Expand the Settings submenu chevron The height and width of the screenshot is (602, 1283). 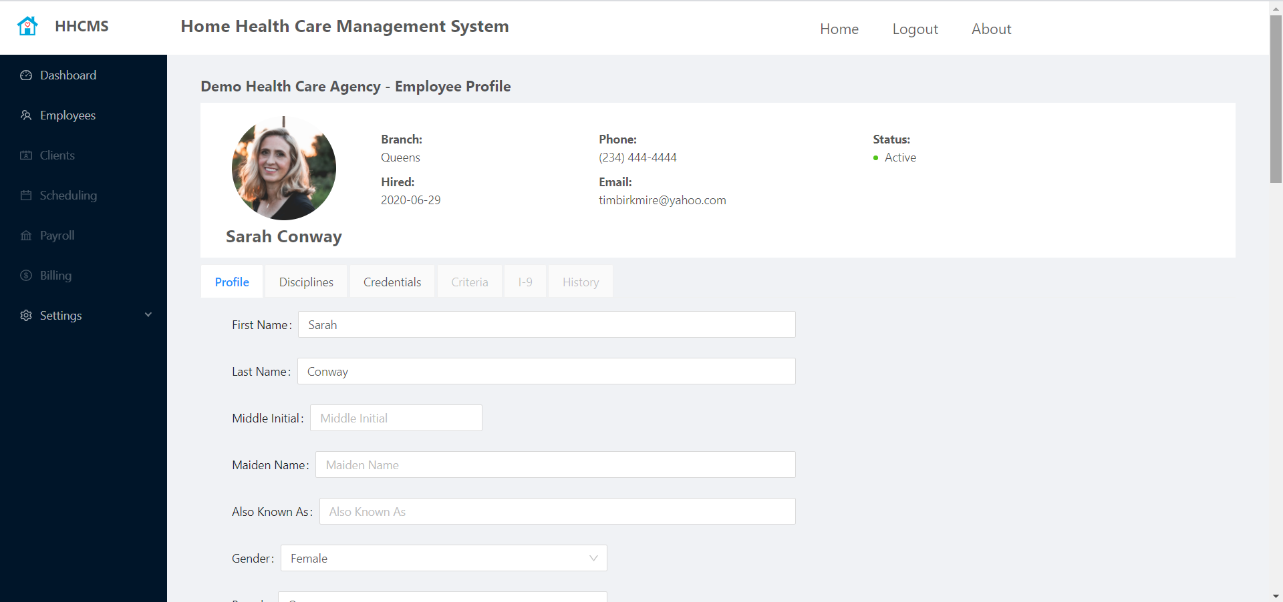tap(148, 315)
